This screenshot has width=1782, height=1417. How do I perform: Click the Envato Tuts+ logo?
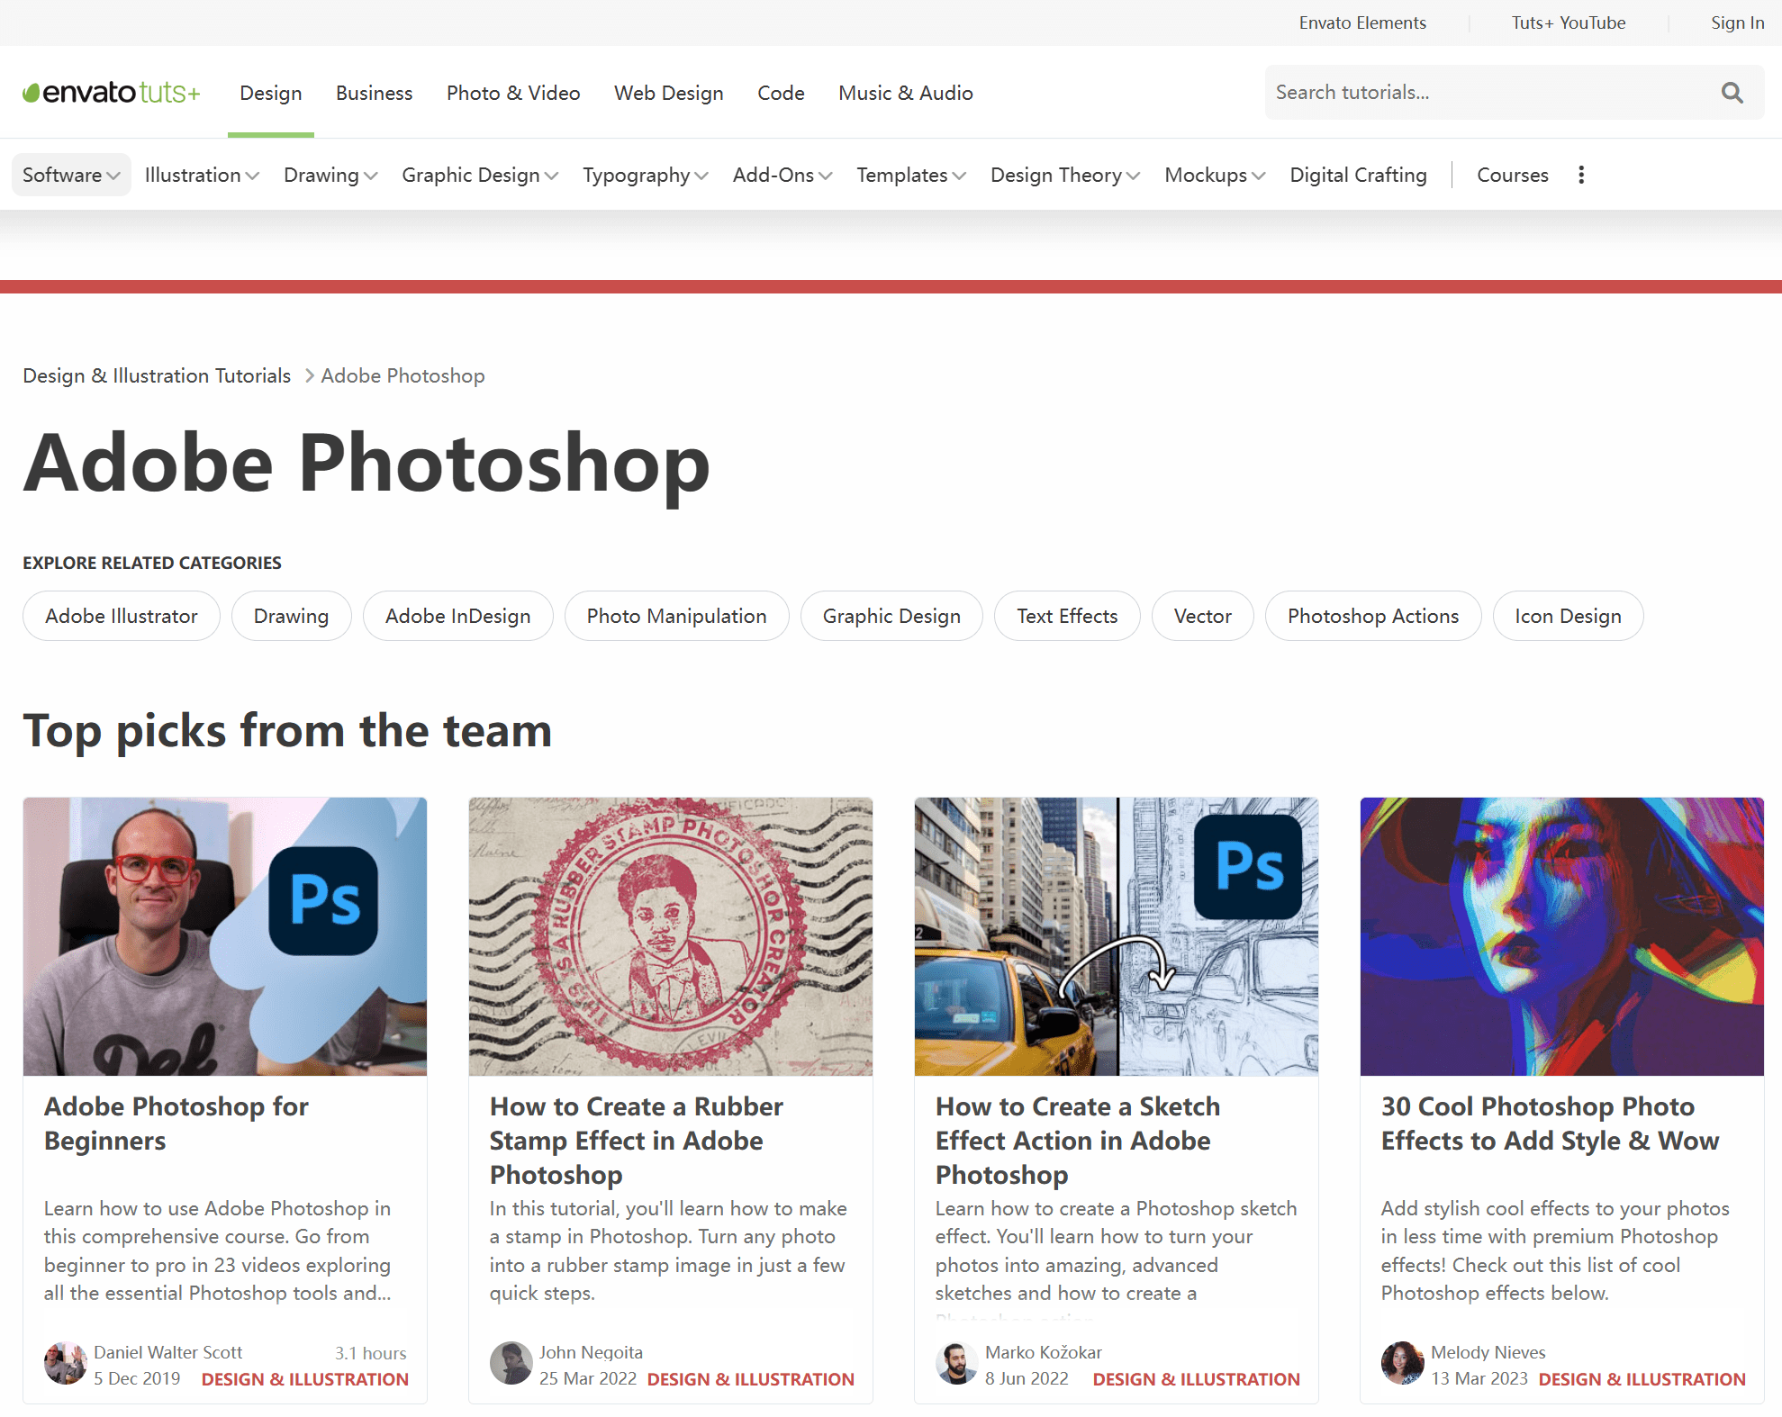(112, 93)
